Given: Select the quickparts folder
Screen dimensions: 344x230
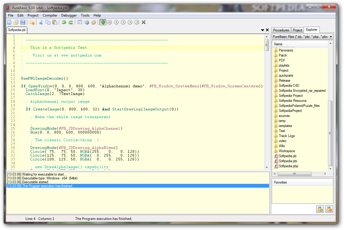Looking at the screenshot, I should pos(286,75).
